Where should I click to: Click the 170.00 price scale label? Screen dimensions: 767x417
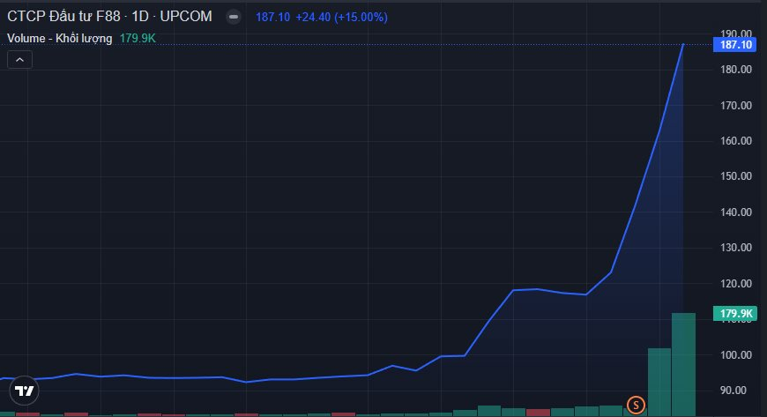click(x=734, y=106)
